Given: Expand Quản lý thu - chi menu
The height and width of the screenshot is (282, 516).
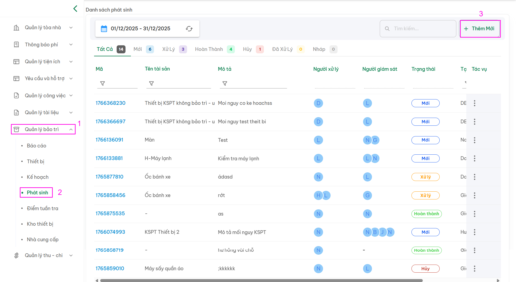Looking at the screenshot, I should (43, 255).
